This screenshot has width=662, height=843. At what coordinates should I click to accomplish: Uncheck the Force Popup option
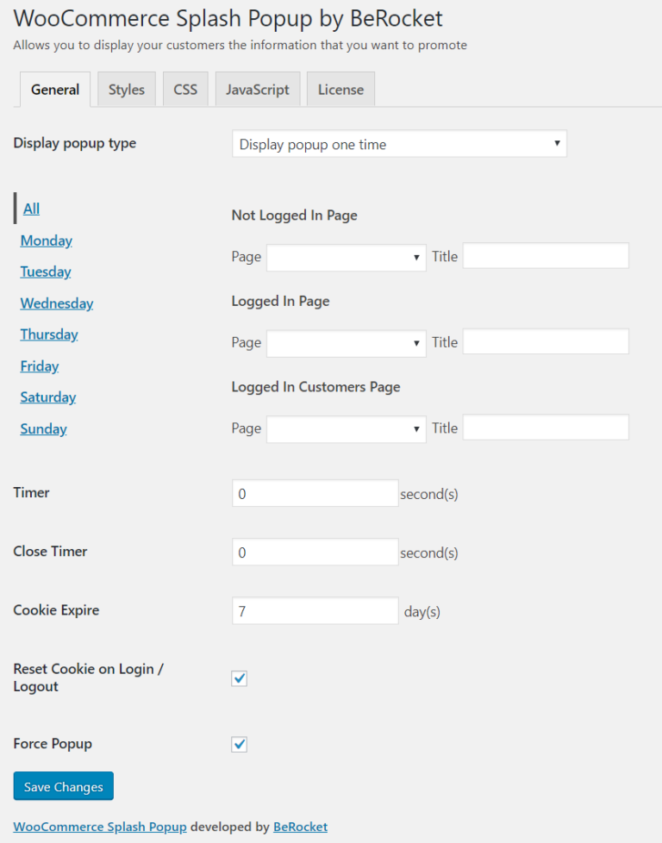[239, 744]
